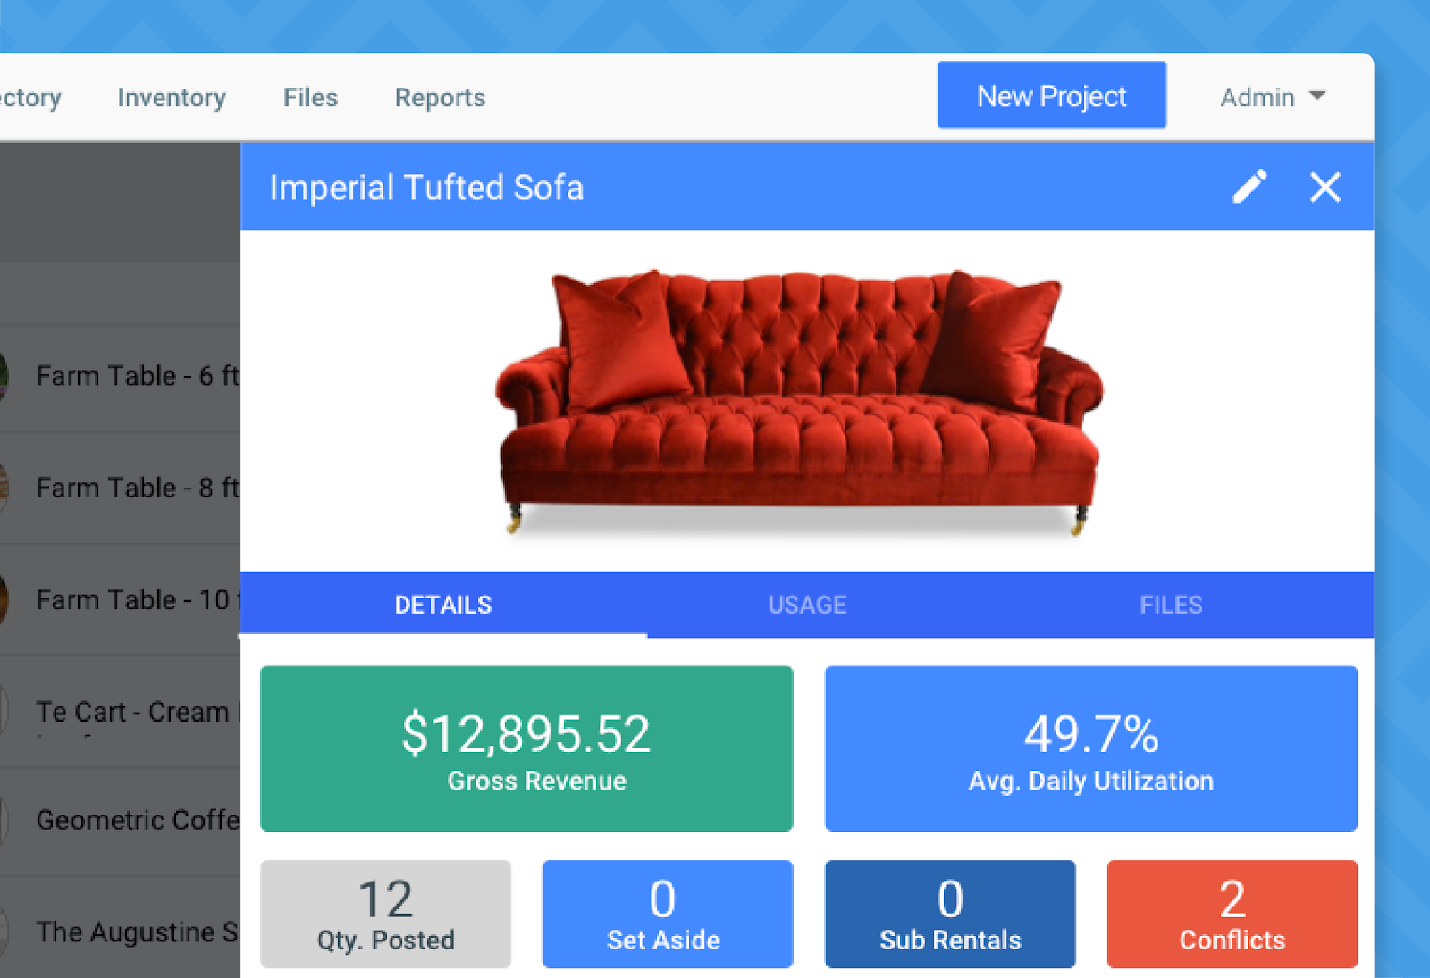
Task: Switch to the FILES tab
Action: click(x=1171, y=605)
